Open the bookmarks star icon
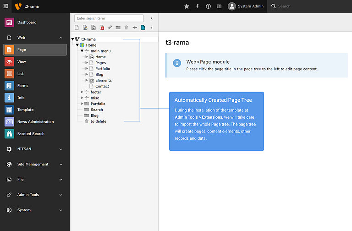 [187, 6]
